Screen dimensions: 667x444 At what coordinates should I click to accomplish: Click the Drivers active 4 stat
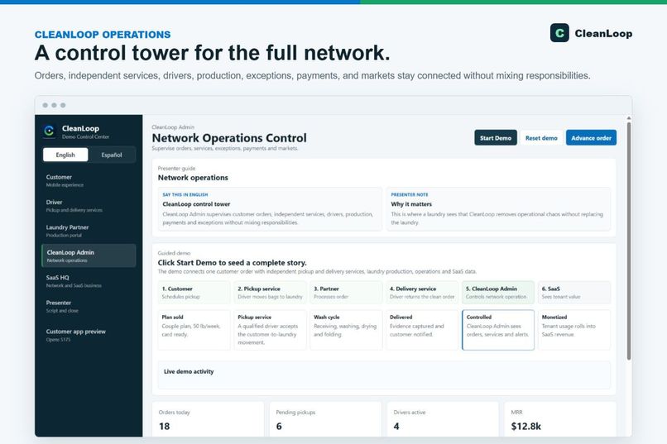(443, 419)
